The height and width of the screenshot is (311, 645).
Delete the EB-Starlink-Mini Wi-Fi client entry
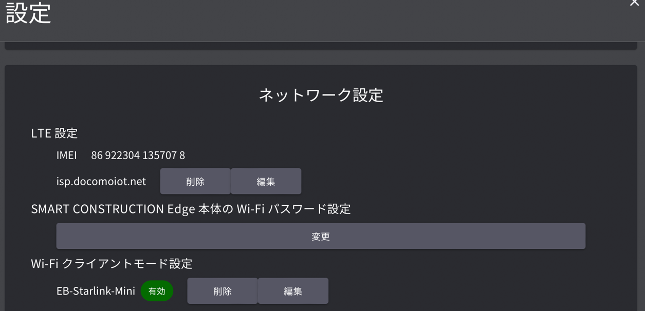pos(222,291)
